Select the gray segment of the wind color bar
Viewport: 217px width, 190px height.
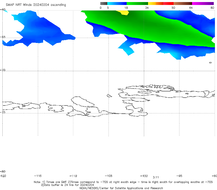pyautogui.click(x=104, y=4)
